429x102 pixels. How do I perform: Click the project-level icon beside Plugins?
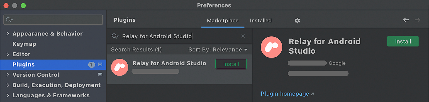tap(100, 64)
